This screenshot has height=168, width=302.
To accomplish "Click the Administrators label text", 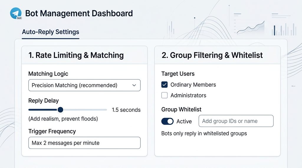I will coord(188,95).
